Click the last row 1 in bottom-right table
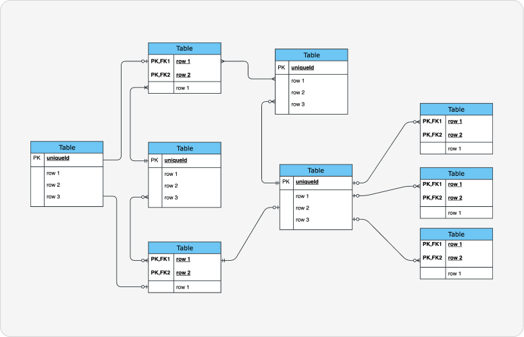 click(455, 273)
